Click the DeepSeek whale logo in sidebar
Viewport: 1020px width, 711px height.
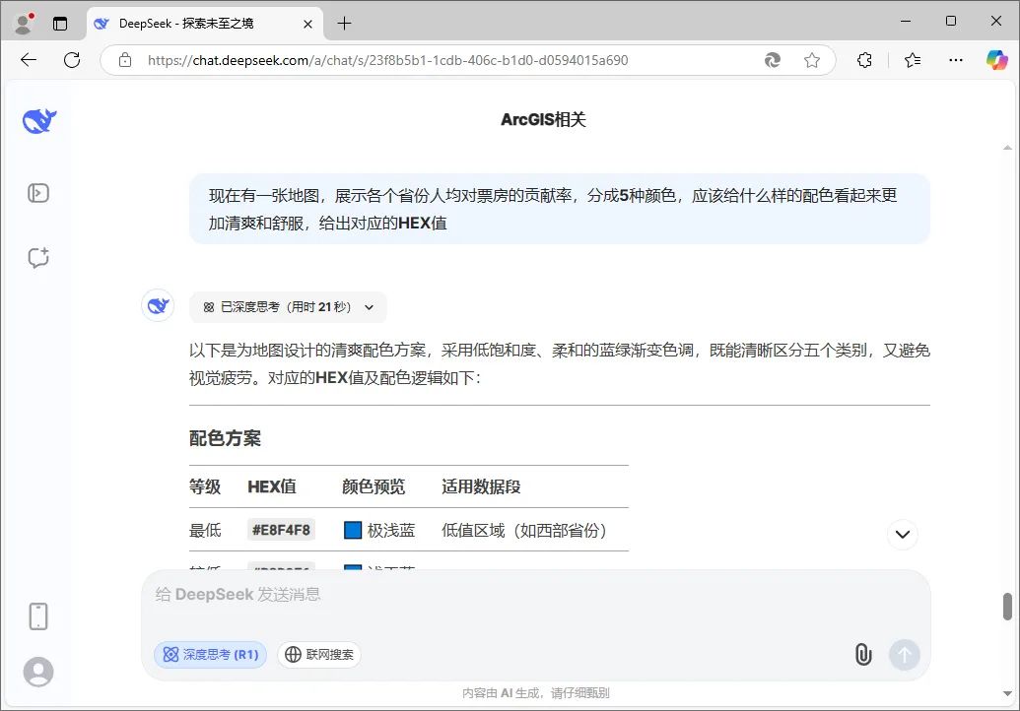point(39,121)
